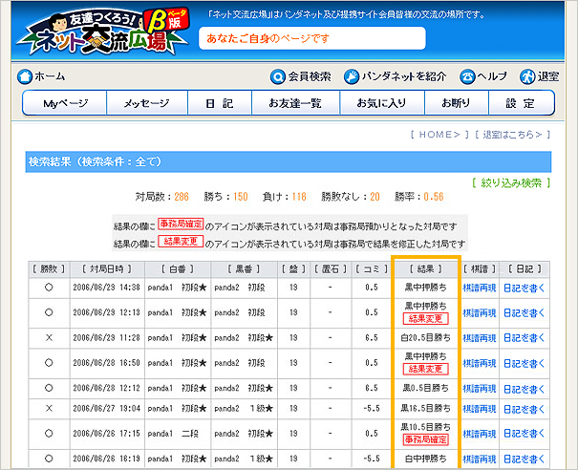Open the Myページ tab
Image resolution: width=578 pixels, height=470 pixels.
click(64, 103)
